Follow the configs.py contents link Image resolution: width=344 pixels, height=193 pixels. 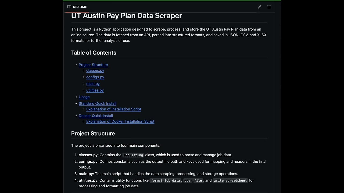95,77
